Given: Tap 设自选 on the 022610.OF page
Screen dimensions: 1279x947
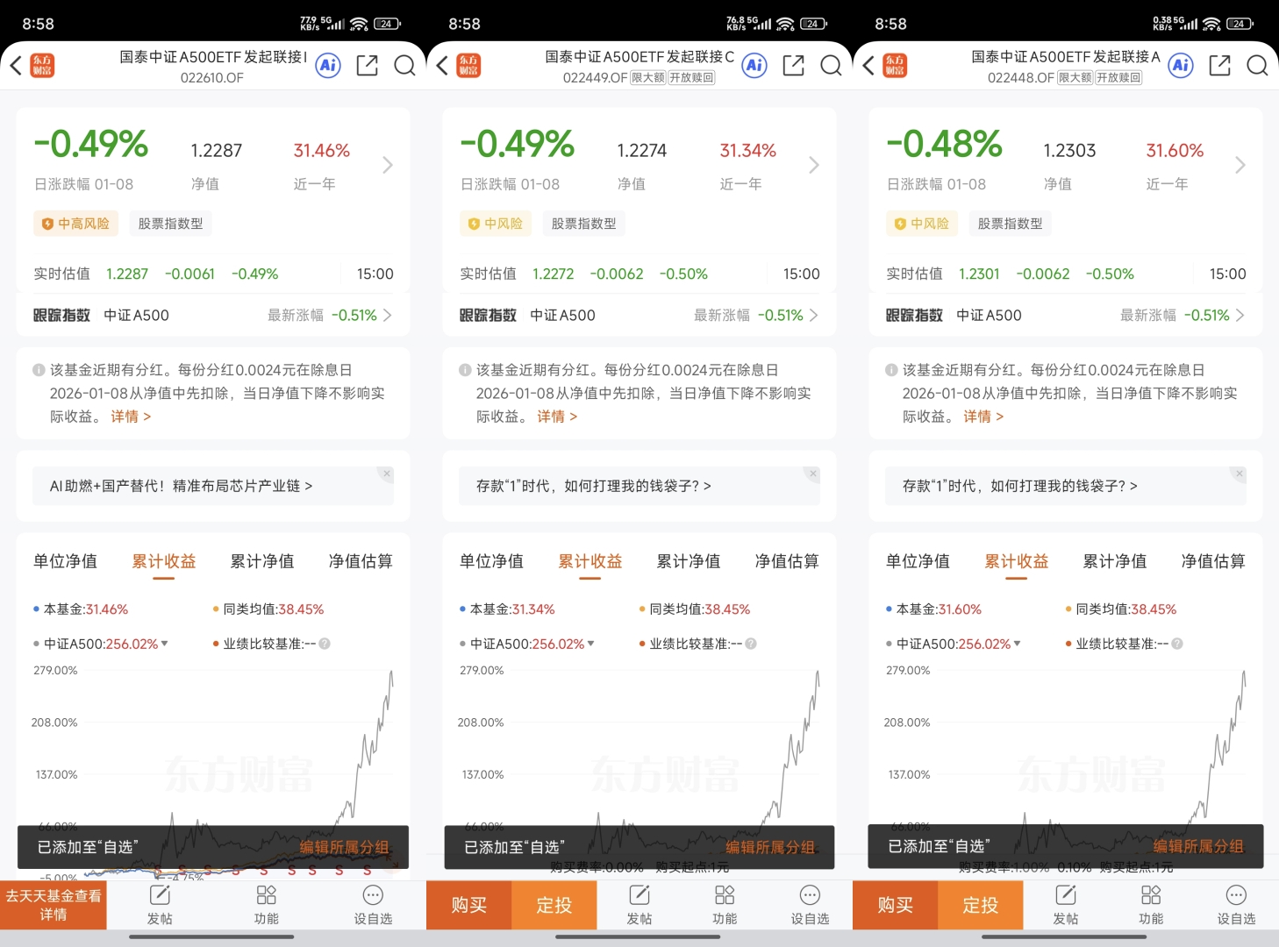Looking at the screenshot, I should (373, 905).
